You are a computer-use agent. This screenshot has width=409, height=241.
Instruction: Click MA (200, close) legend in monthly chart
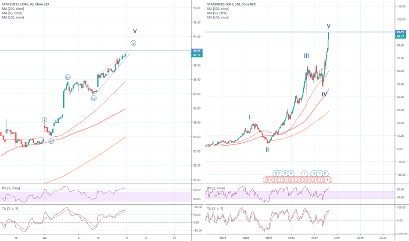pyautogui.click(x=219, y=9)
